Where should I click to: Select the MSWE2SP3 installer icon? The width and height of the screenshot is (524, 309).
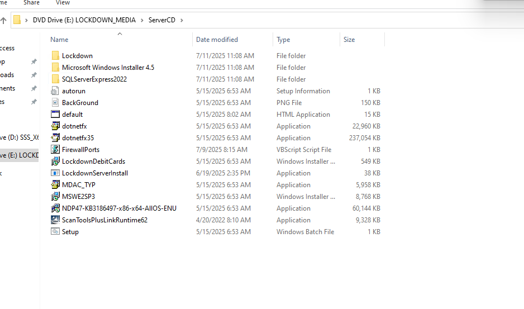point(55,196)
